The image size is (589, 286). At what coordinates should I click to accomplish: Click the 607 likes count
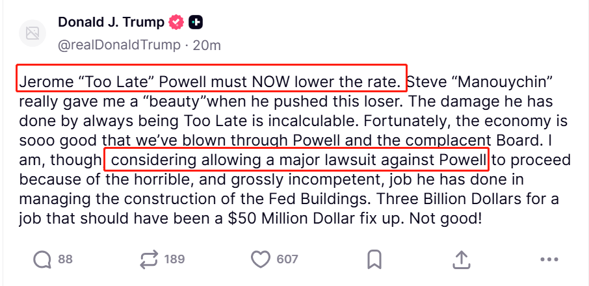287,259
